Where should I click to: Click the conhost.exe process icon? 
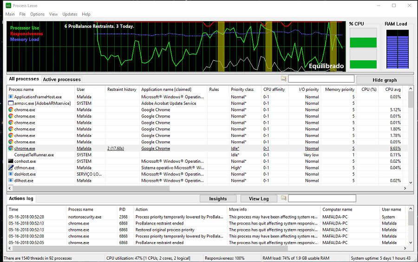[x=11, y=161]
